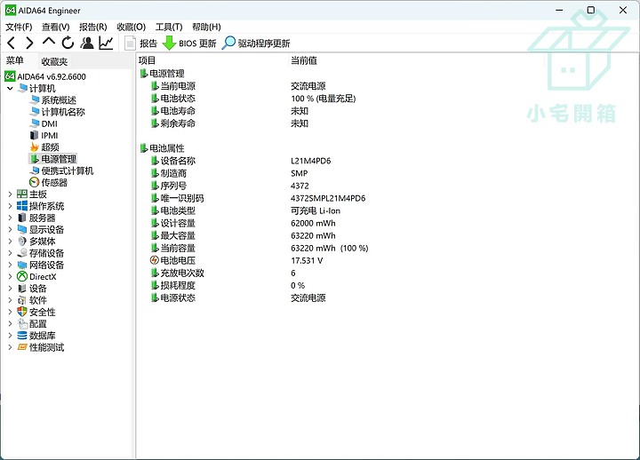
Task: Go forward with the right arrow icon
Action: (29, 43)
